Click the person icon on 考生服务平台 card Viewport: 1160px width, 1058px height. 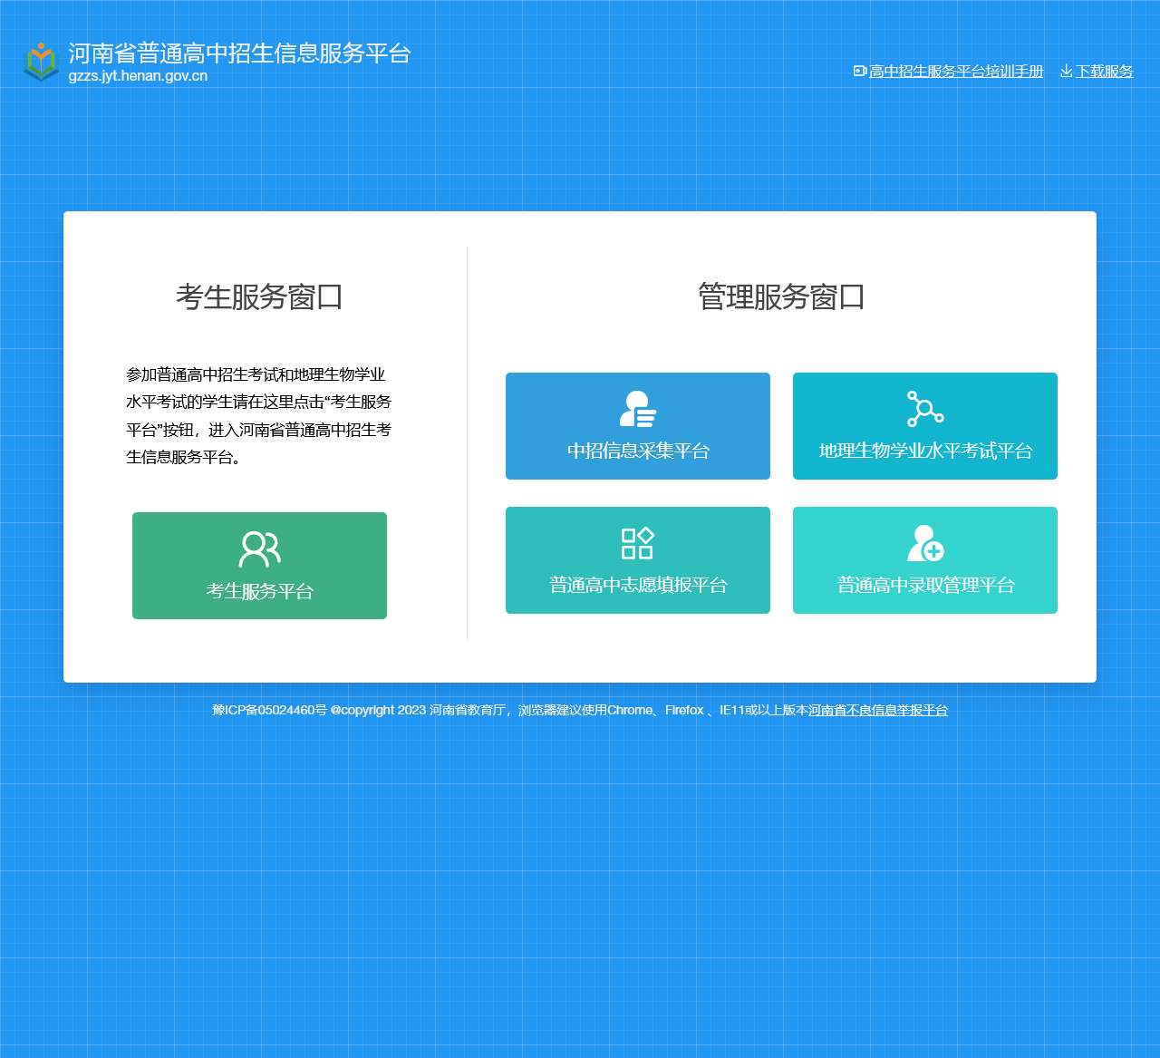259,547
